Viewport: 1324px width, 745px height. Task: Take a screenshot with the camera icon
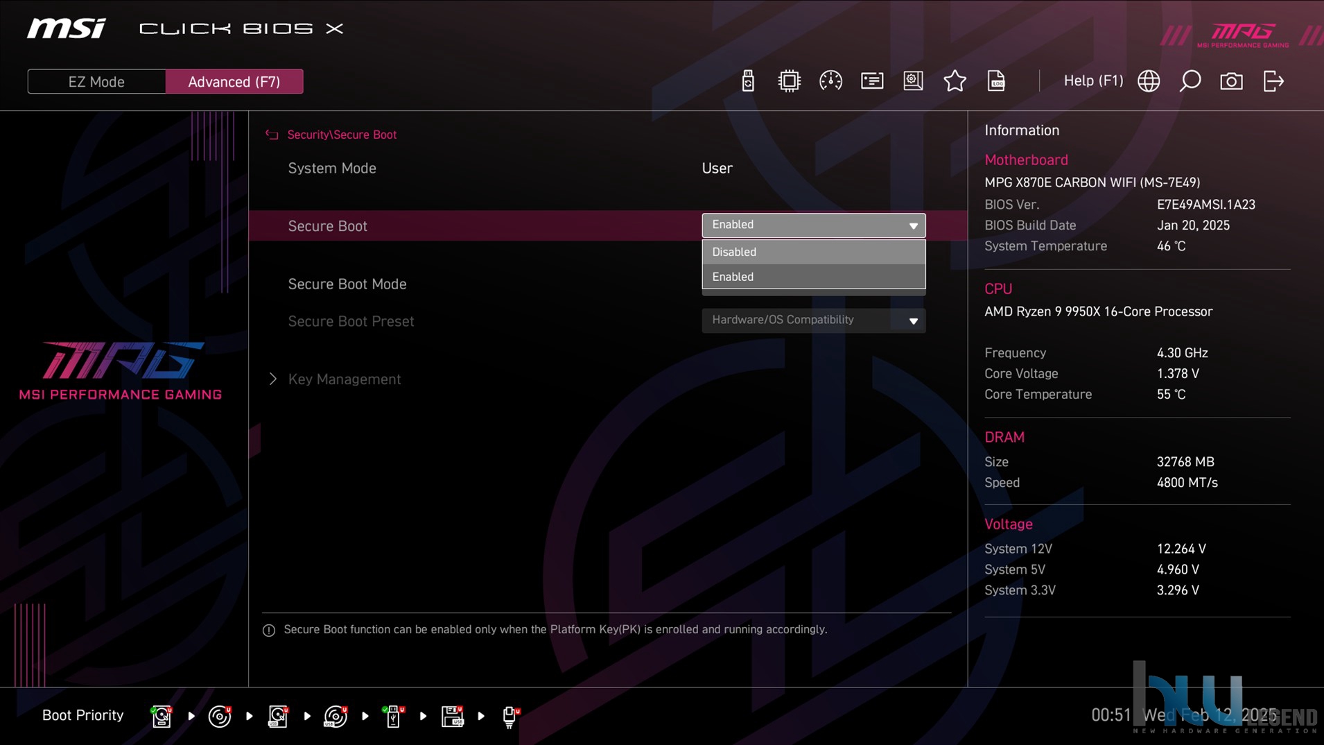[1231, 81]
